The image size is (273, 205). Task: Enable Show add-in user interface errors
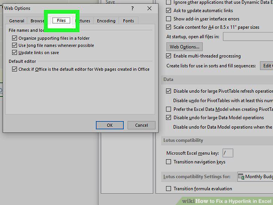pos(168,19)
